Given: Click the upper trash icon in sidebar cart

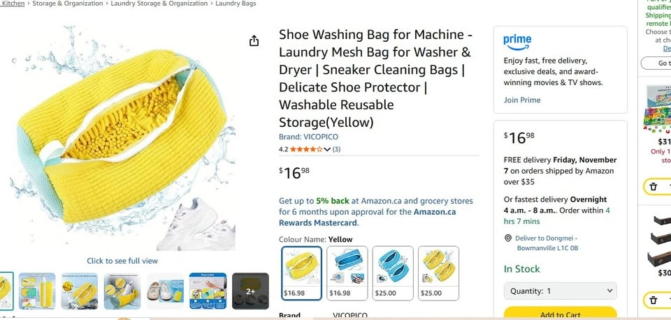Looking at the screenshot, I should (x=653, y=186).
